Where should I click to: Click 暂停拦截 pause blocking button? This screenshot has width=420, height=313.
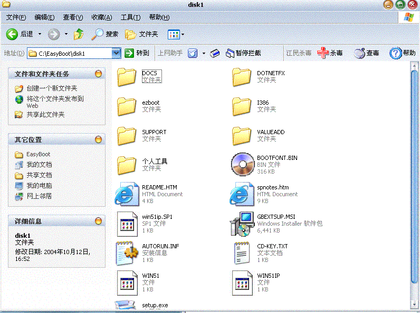[x=243, y=53]
